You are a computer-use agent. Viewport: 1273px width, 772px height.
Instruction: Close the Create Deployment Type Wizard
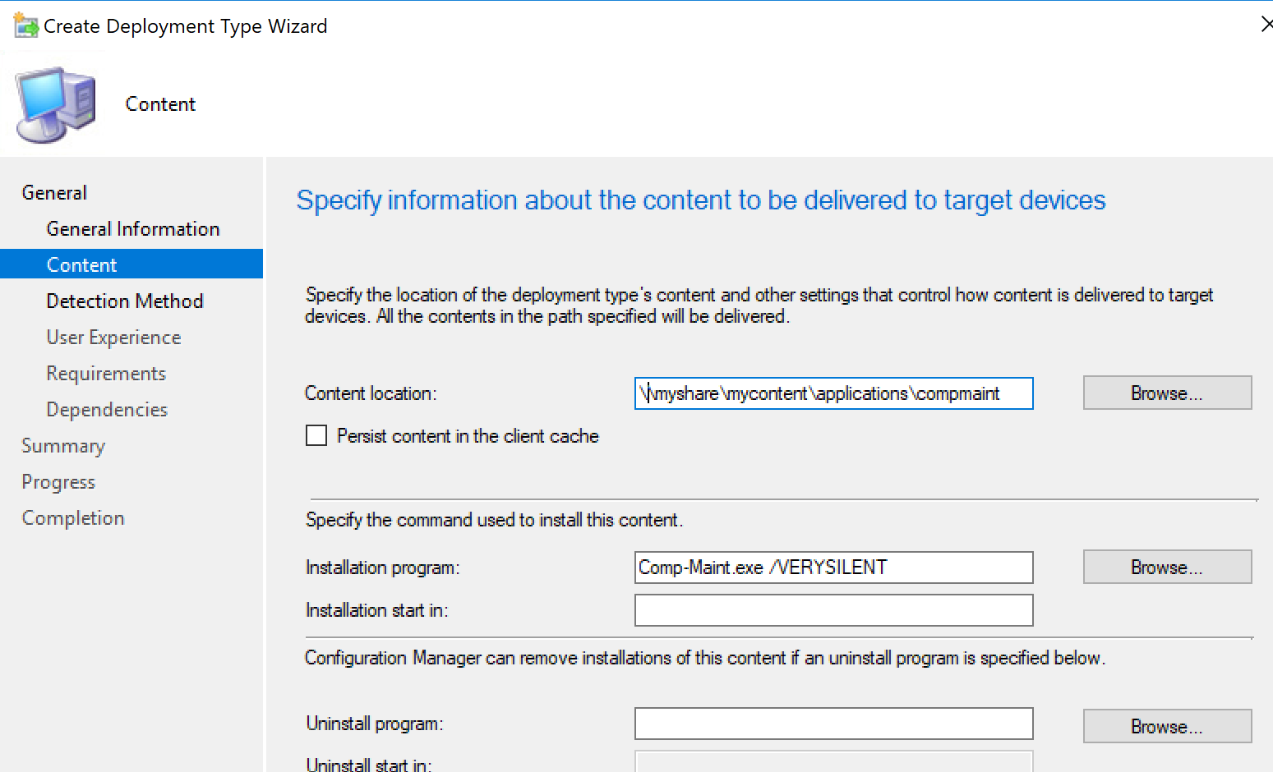[1266, 24]
